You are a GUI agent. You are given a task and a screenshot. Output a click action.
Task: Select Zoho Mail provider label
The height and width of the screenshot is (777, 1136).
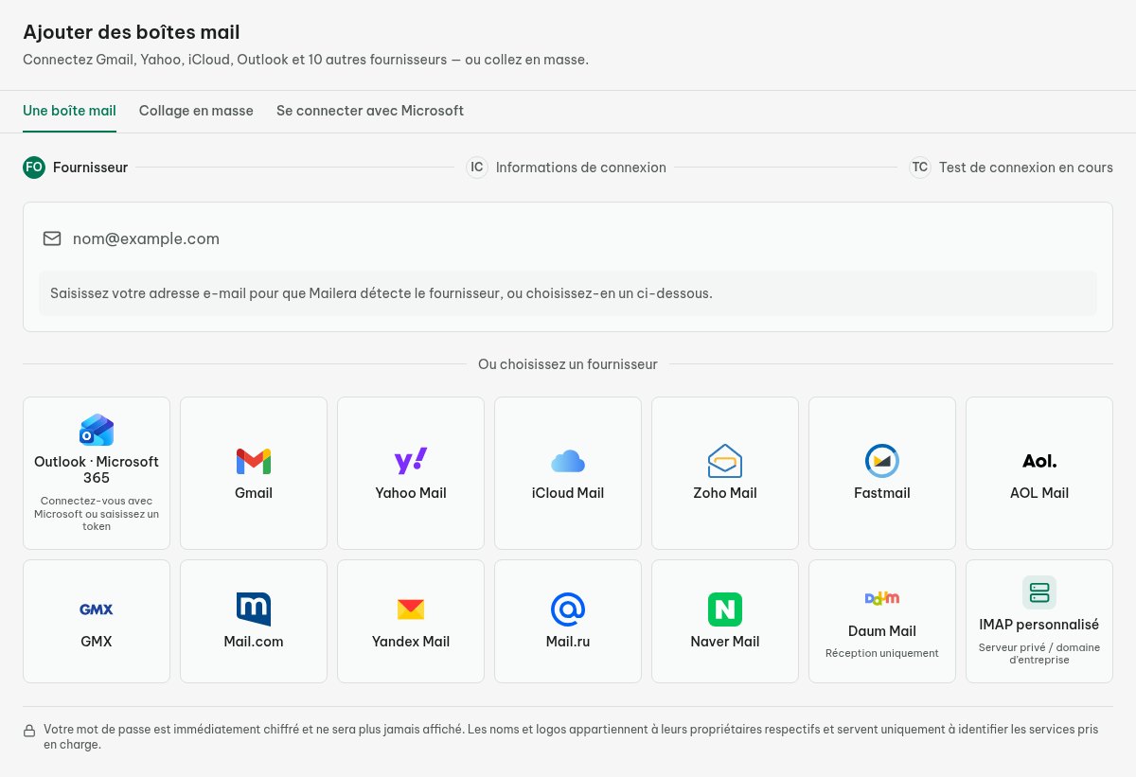(x=725, y=493)
